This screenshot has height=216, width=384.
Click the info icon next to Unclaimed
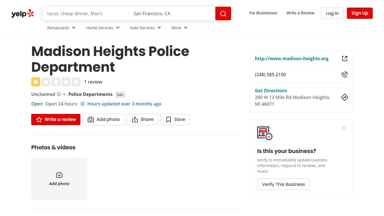pos(59,94)
